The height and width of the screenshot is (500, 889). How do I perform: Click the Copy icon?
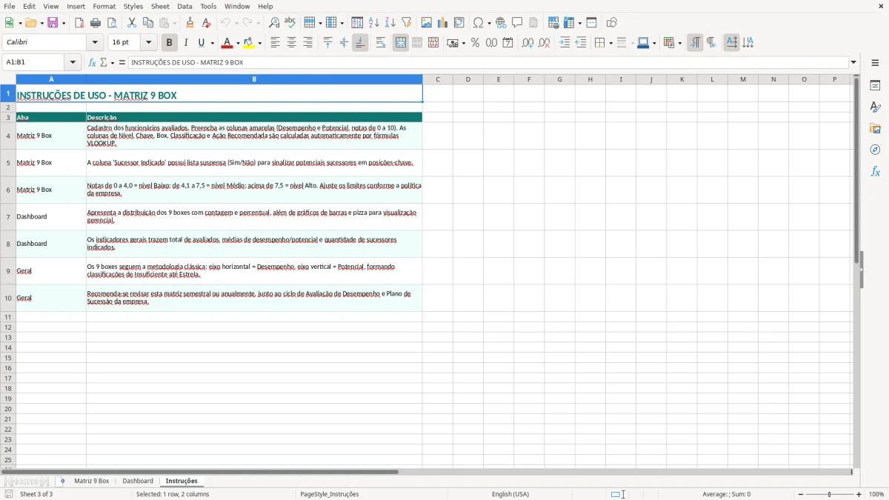click(148, 23)
